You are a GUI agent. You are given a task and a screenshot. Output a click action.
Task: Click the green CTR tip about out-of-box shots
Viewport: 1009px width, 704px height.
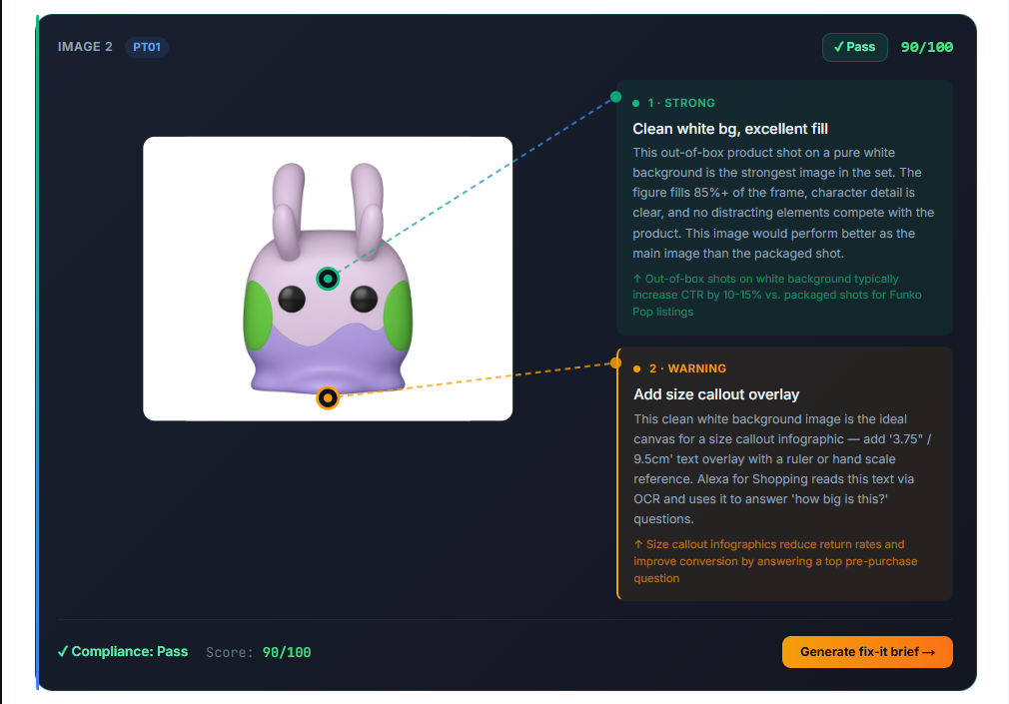tap(776, 295)
